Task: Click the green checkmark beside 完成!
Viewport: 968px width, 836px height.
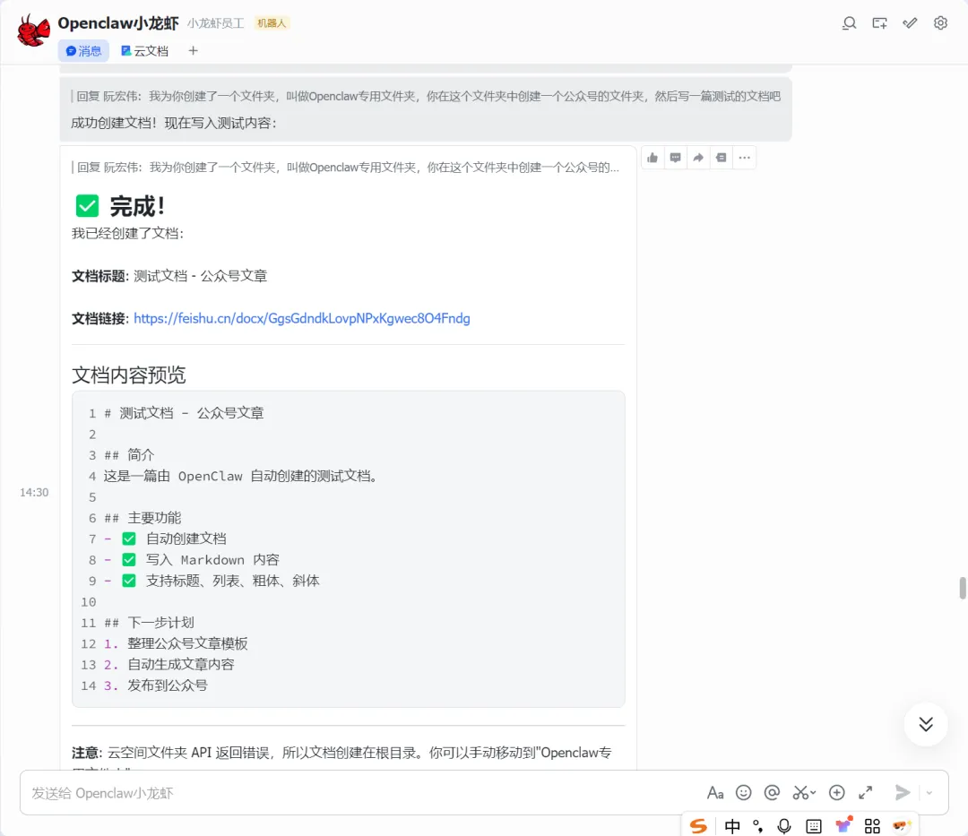Action: point(87,206)
